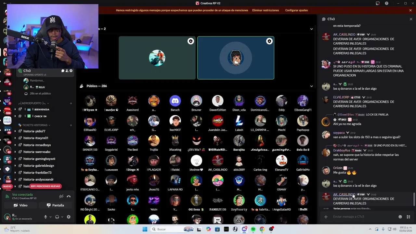Click Configurar ajustes in the banner

[296, 10]
